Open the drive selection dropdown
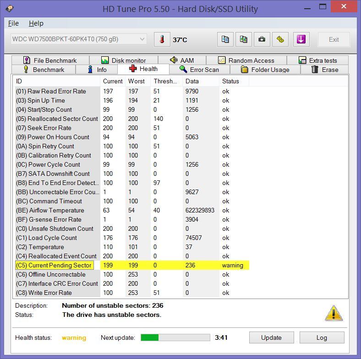This screenshot has width=361, height=359. point(78,39)
